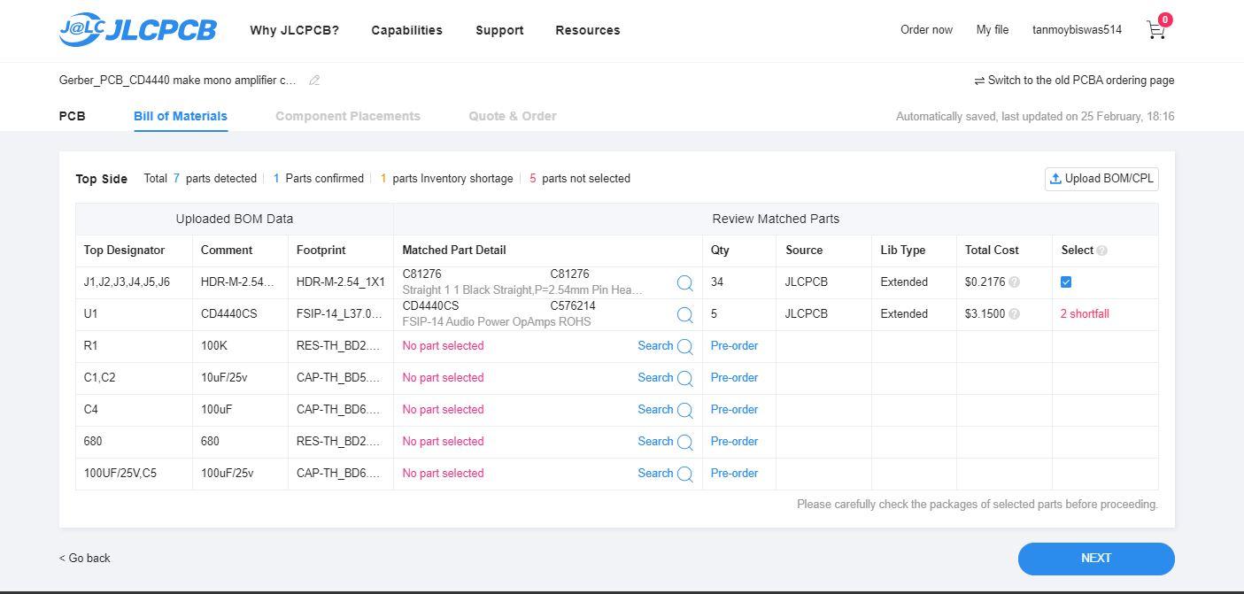Open the tanmoybiswas514 account menu

pyautogui.click(x=1077, y=30)
